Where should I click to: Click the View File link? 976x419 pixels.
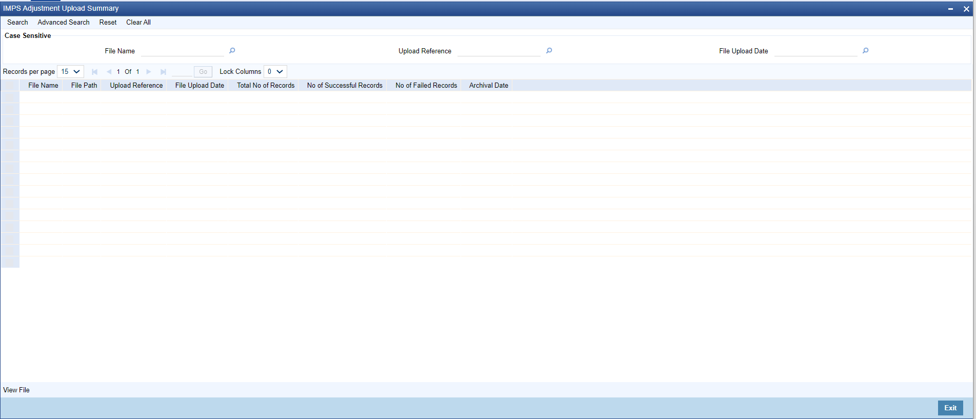tap(16, 390)
